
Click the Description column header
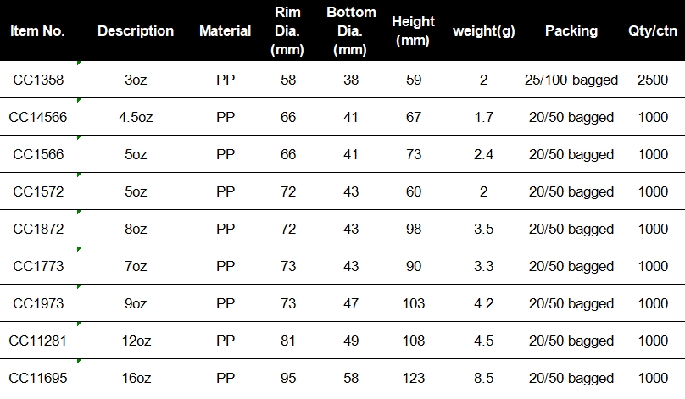tap(136, 31)
